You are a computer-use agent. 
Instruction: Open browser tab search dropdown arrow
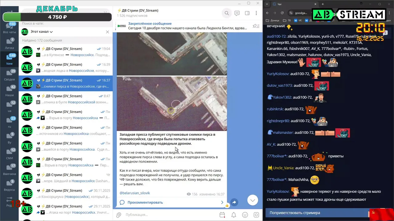click(x=267, y=4)
